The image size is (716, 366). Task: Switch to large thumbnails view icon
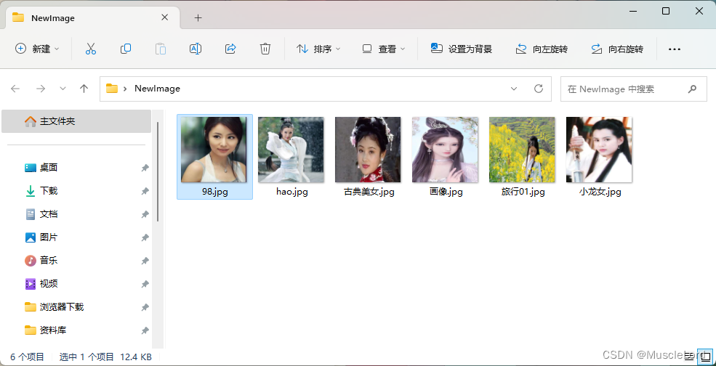[705, 357]
